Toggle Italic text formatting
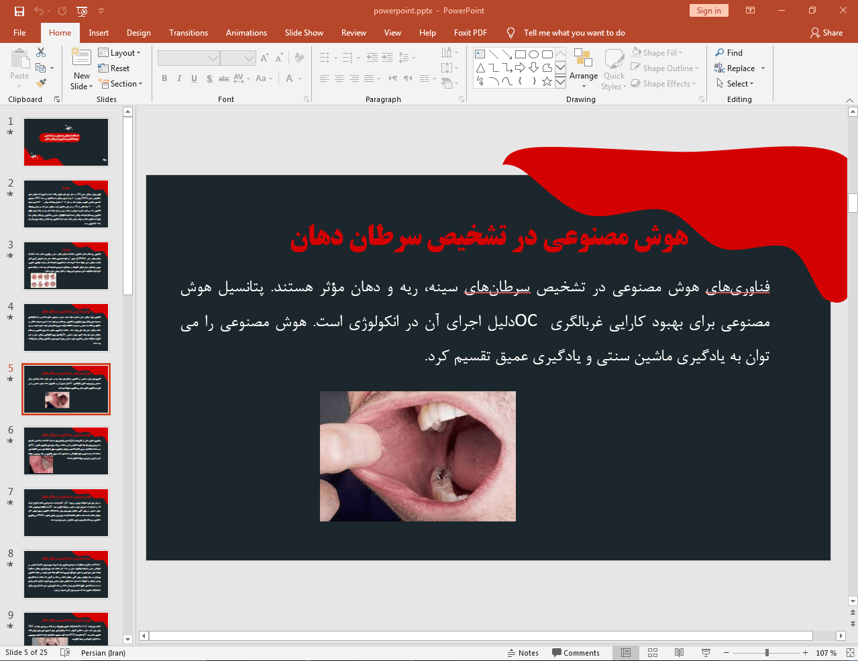858x661 pixels. [x=179, y=79]
